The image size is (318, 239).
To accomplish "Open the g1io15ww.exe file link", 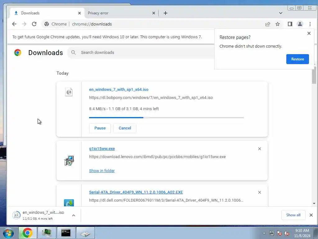I will point(102,149).
